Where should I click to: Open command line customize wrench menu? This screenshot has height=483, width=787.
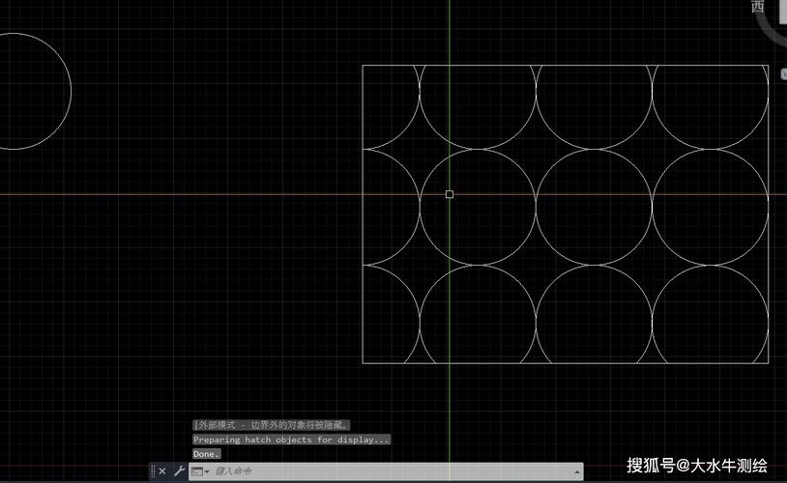(178, 471)
